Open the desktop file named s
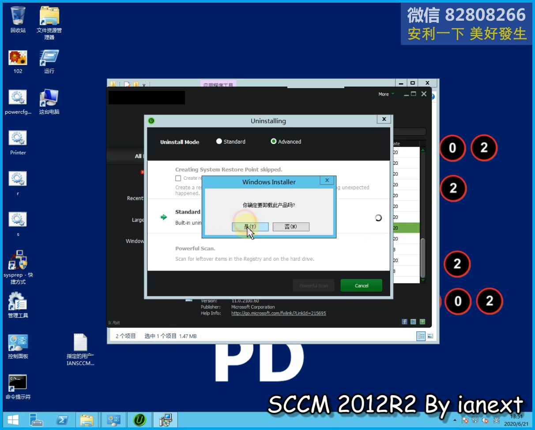The image size is (535, 430). click(x=18, y=225)
